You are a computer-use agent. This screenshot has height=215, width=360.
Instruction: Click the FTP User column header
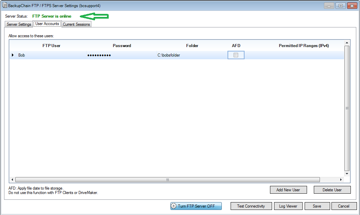(x=51, y=46)
